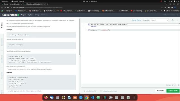Close the Solve Python tab
The width and height of the screenshot is (180, 101).
click(x=22, y=4)
